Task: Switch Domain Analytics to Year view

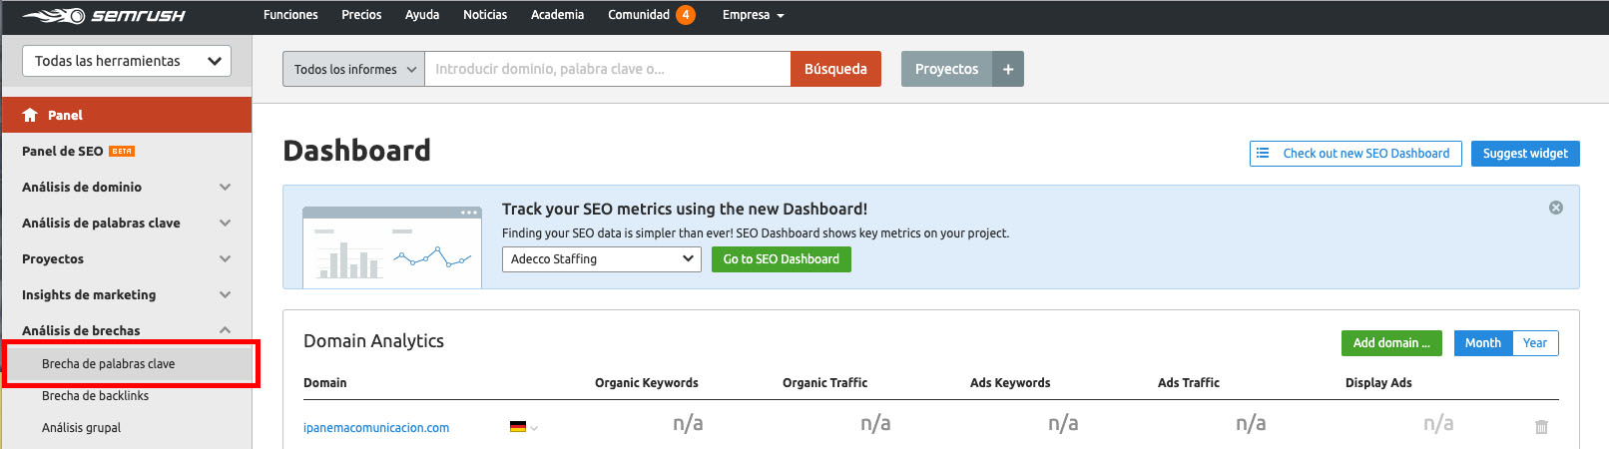Action: point(1535,343)
